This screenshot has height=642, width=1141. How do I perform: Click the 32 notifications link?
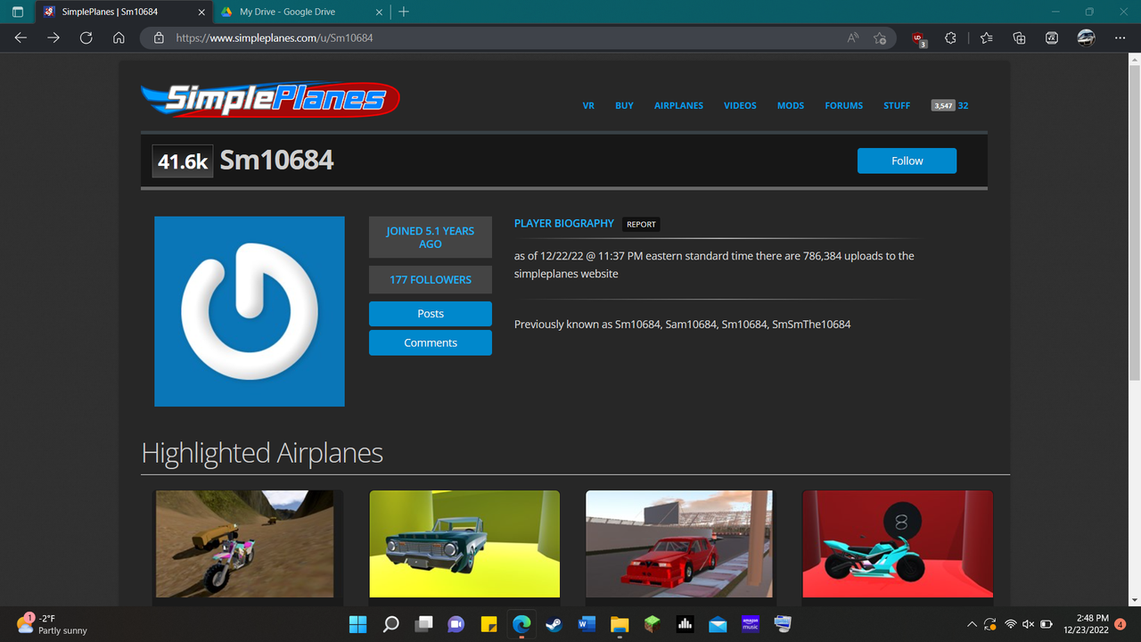[963, 105]
